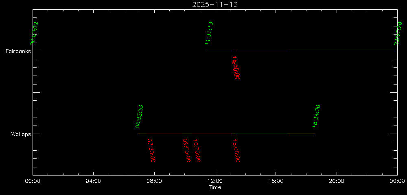This screenshot has width=407, height=195.
Task: Click the Time axis title
Action: 215,187
